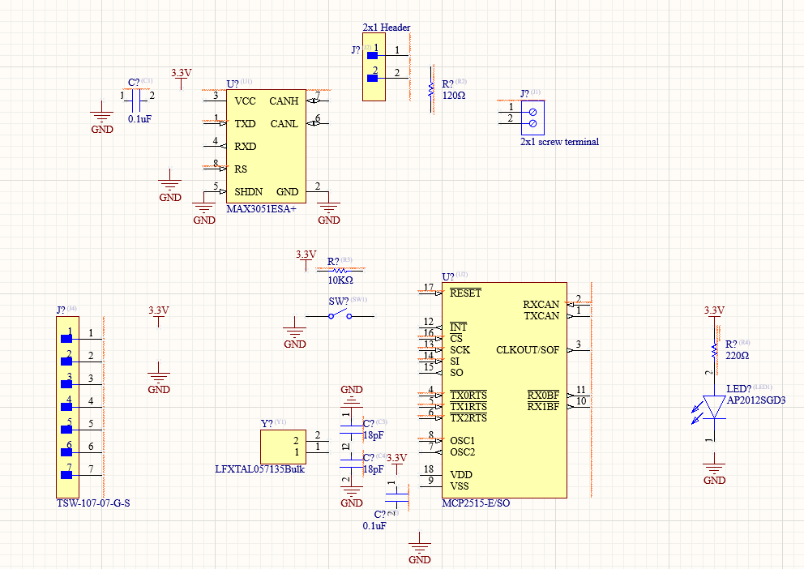Screen dimensions: 804x569
Task: Select the AP2012SGD3 part label
Action: point(756,400)
